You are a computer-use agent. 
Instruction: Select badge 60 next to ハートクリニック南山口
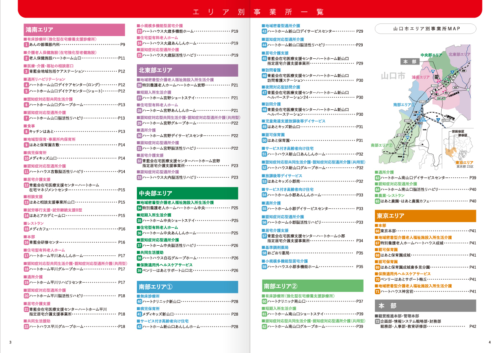tap(264, 301)
